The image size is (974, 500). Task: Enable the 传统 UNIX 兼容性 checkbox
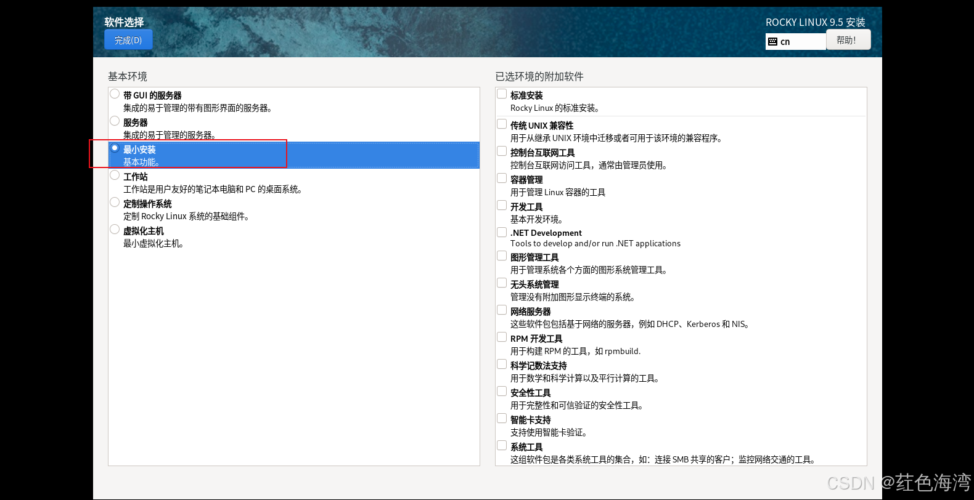(502, 124)
